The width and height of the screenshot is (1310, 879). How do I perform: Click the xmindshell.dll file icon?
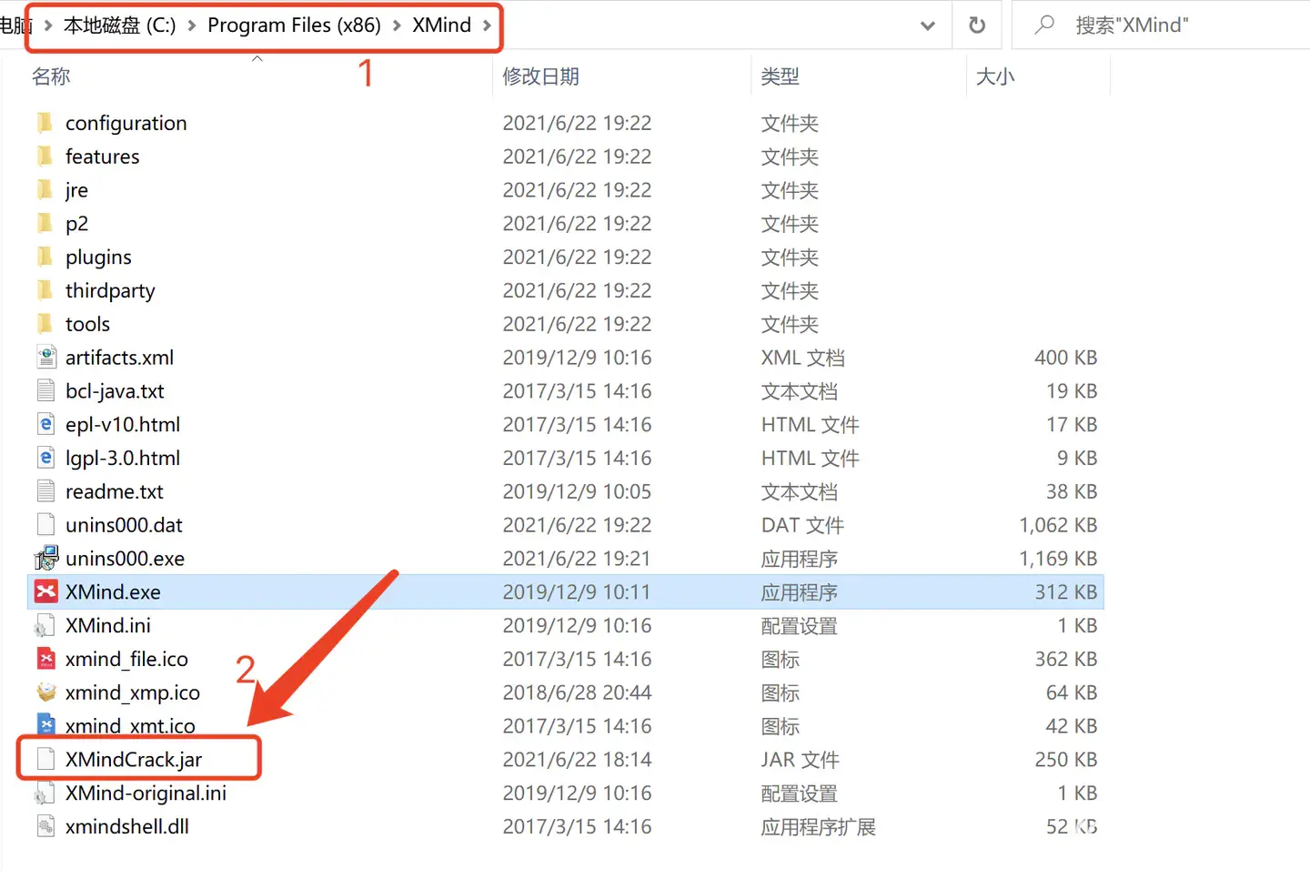point(45,826)
